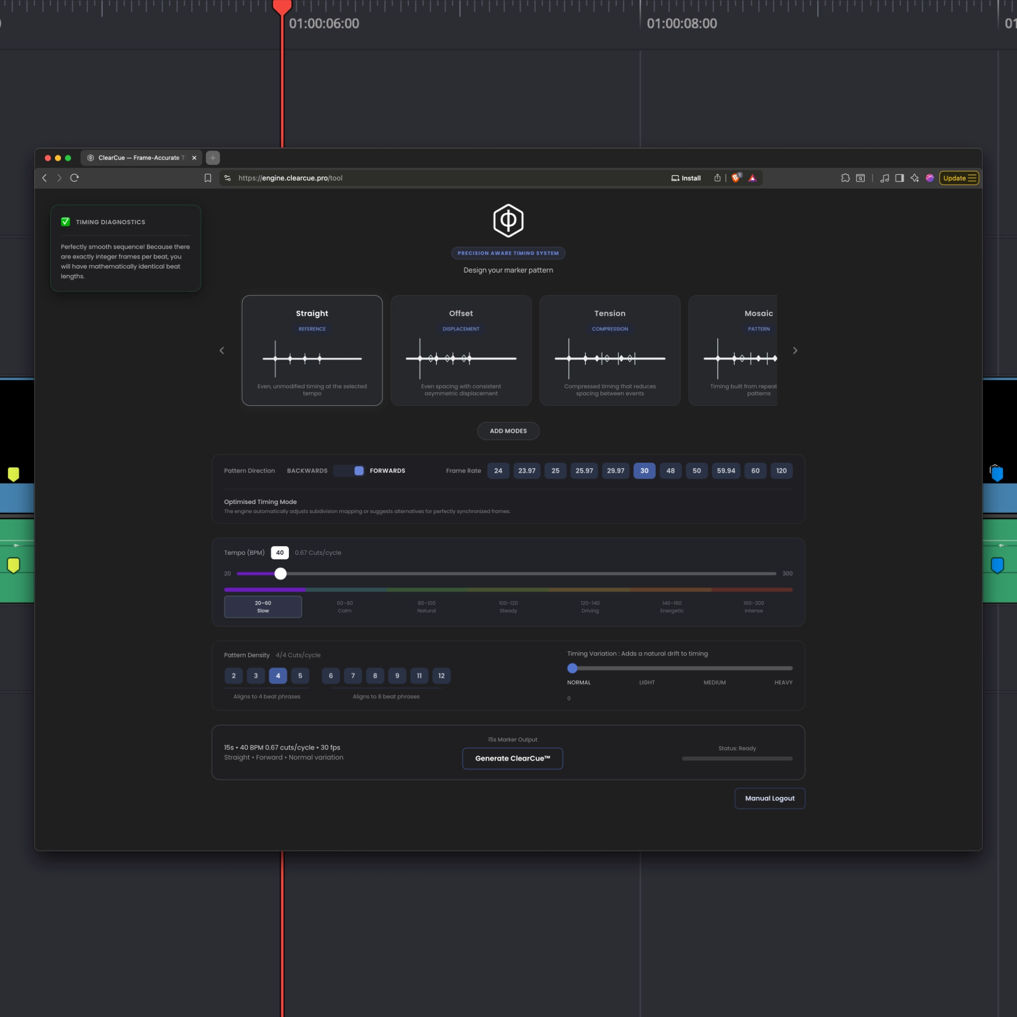Open the extensions puzzle icon
1017x1017 pixels.
pos(846,178)
